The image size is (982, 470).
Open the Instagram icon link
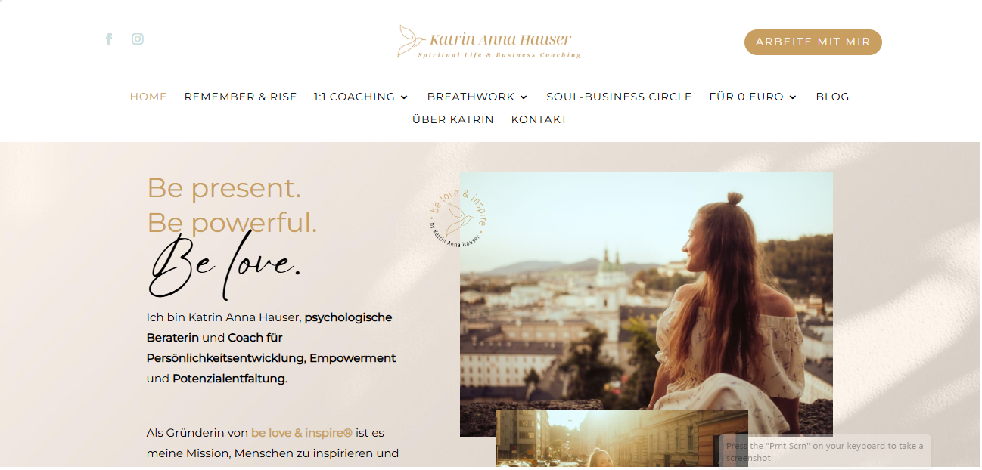coord(138,39)
